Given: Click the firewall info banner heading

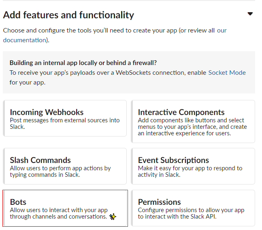Looking at the screenshot, I should click(x=83, y=63).
